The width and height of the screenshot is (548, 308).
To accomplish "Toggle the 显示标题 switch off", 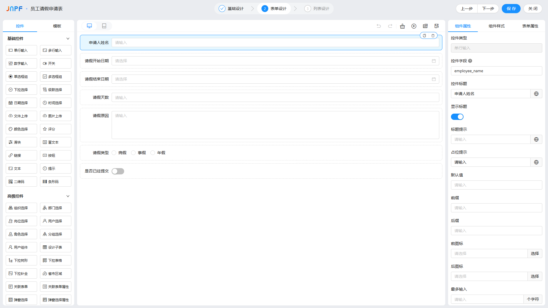I will [457, 117].
